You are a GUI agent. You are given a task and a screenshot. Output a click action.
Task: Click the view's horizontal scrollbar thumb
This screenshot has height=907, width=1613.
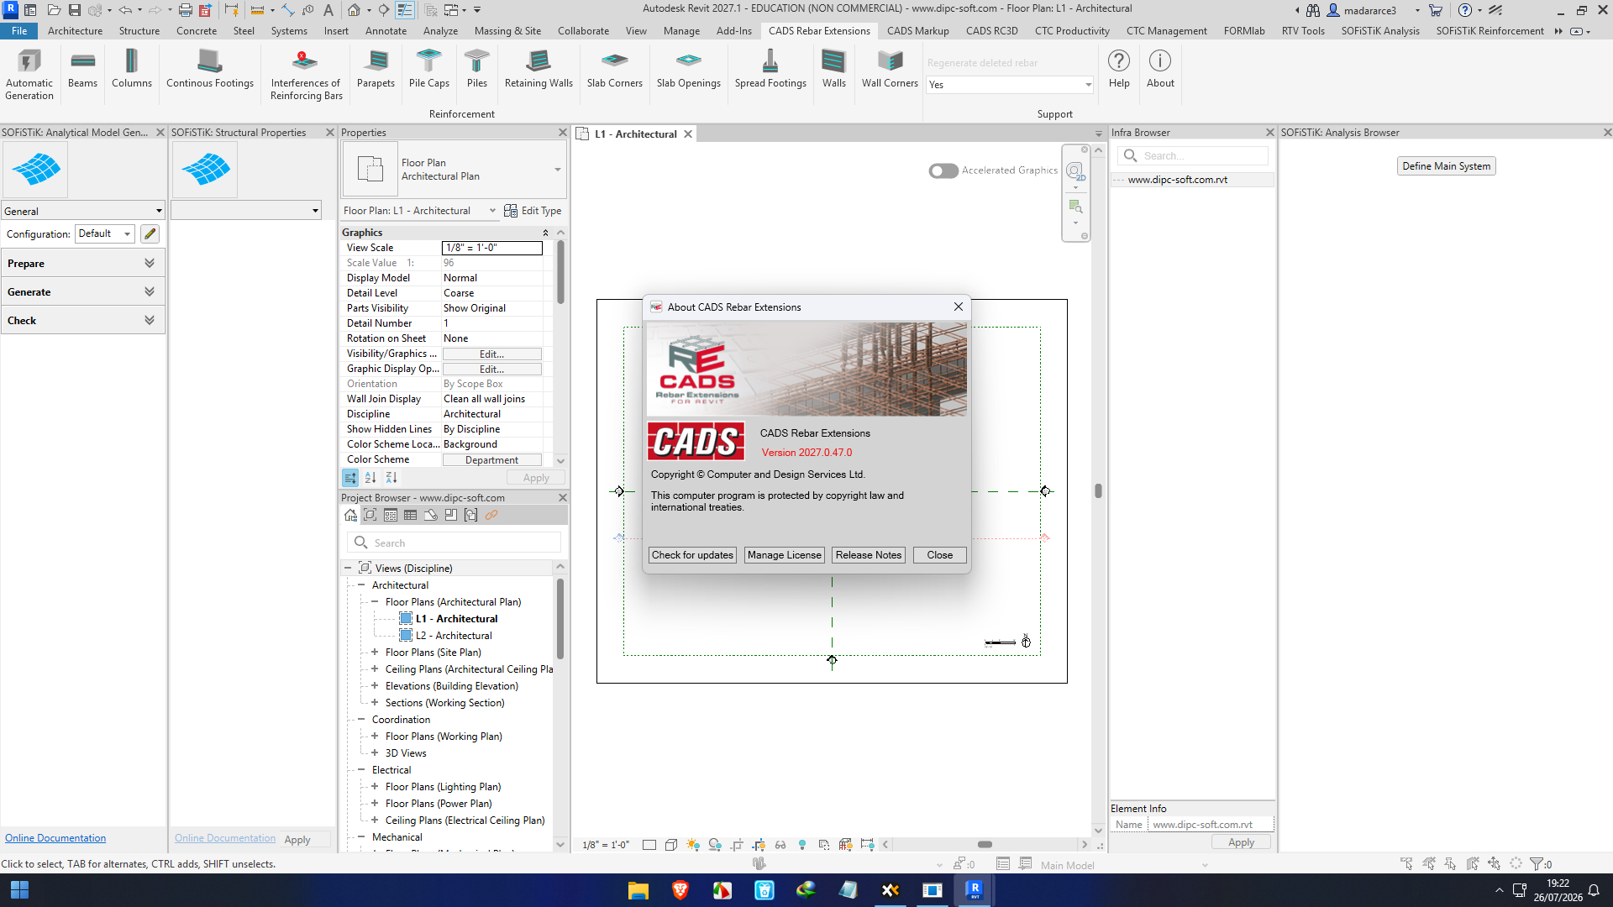tap(985, 845)
